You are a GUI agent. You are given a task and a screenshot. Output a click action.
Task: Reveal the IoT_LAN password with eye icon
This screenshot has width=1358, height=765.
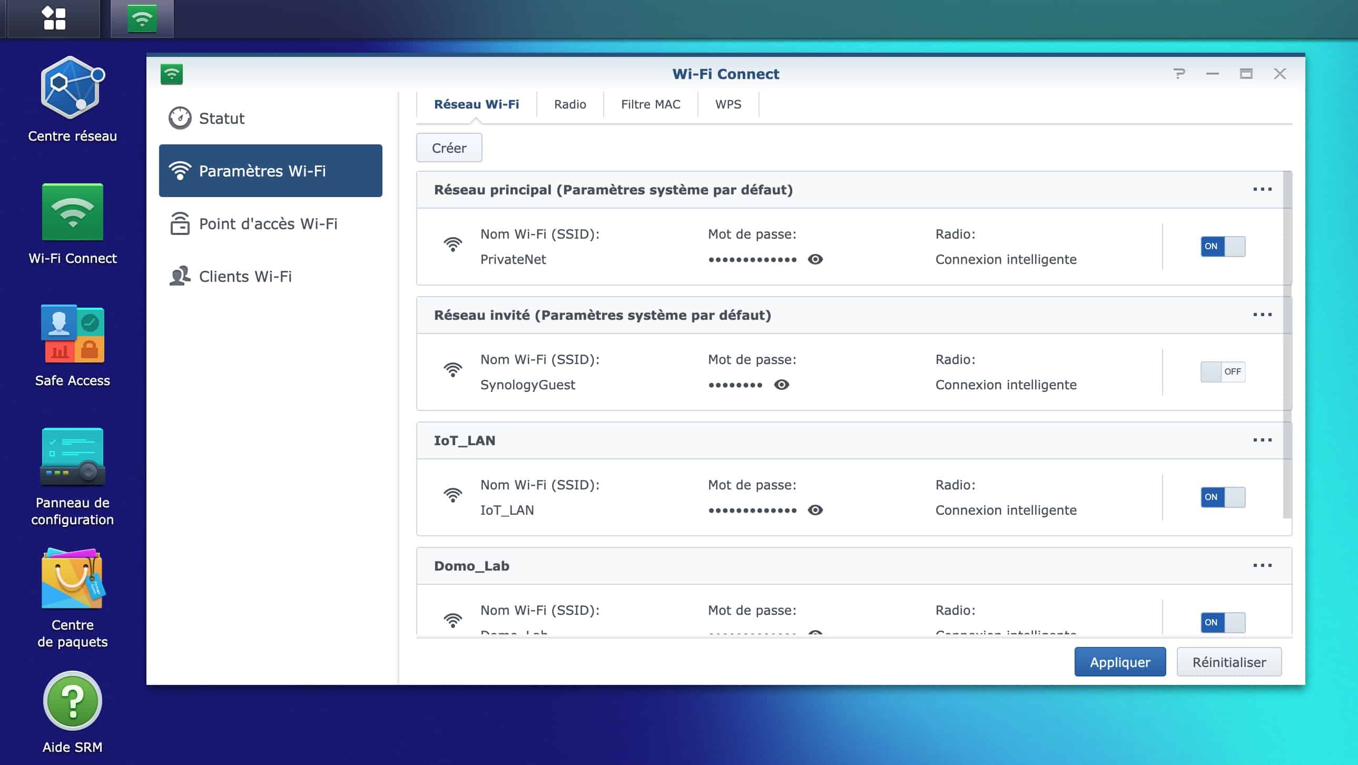(815, 511)
